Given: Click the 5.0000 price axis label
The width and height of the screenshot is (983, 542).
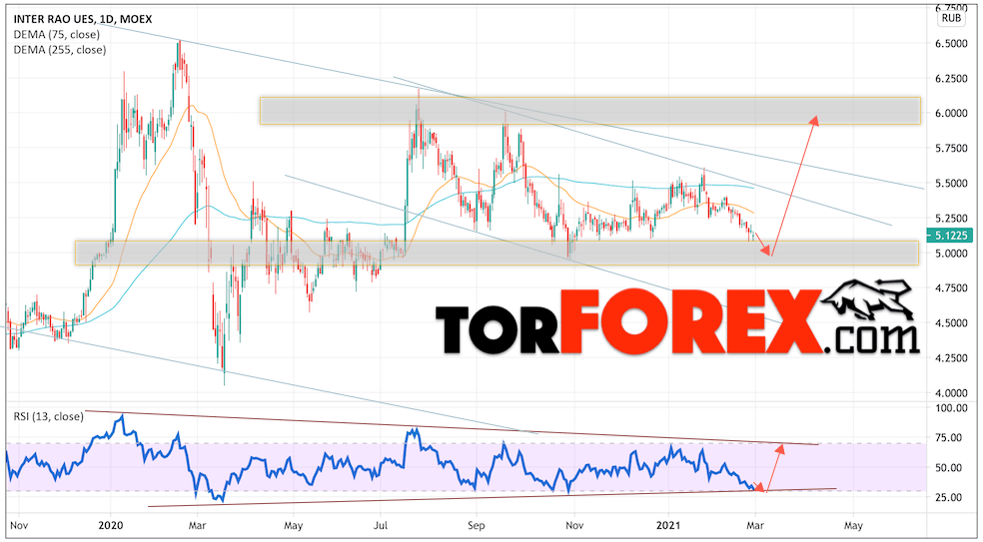Looking at the screenshot, I should click(950, 254).
